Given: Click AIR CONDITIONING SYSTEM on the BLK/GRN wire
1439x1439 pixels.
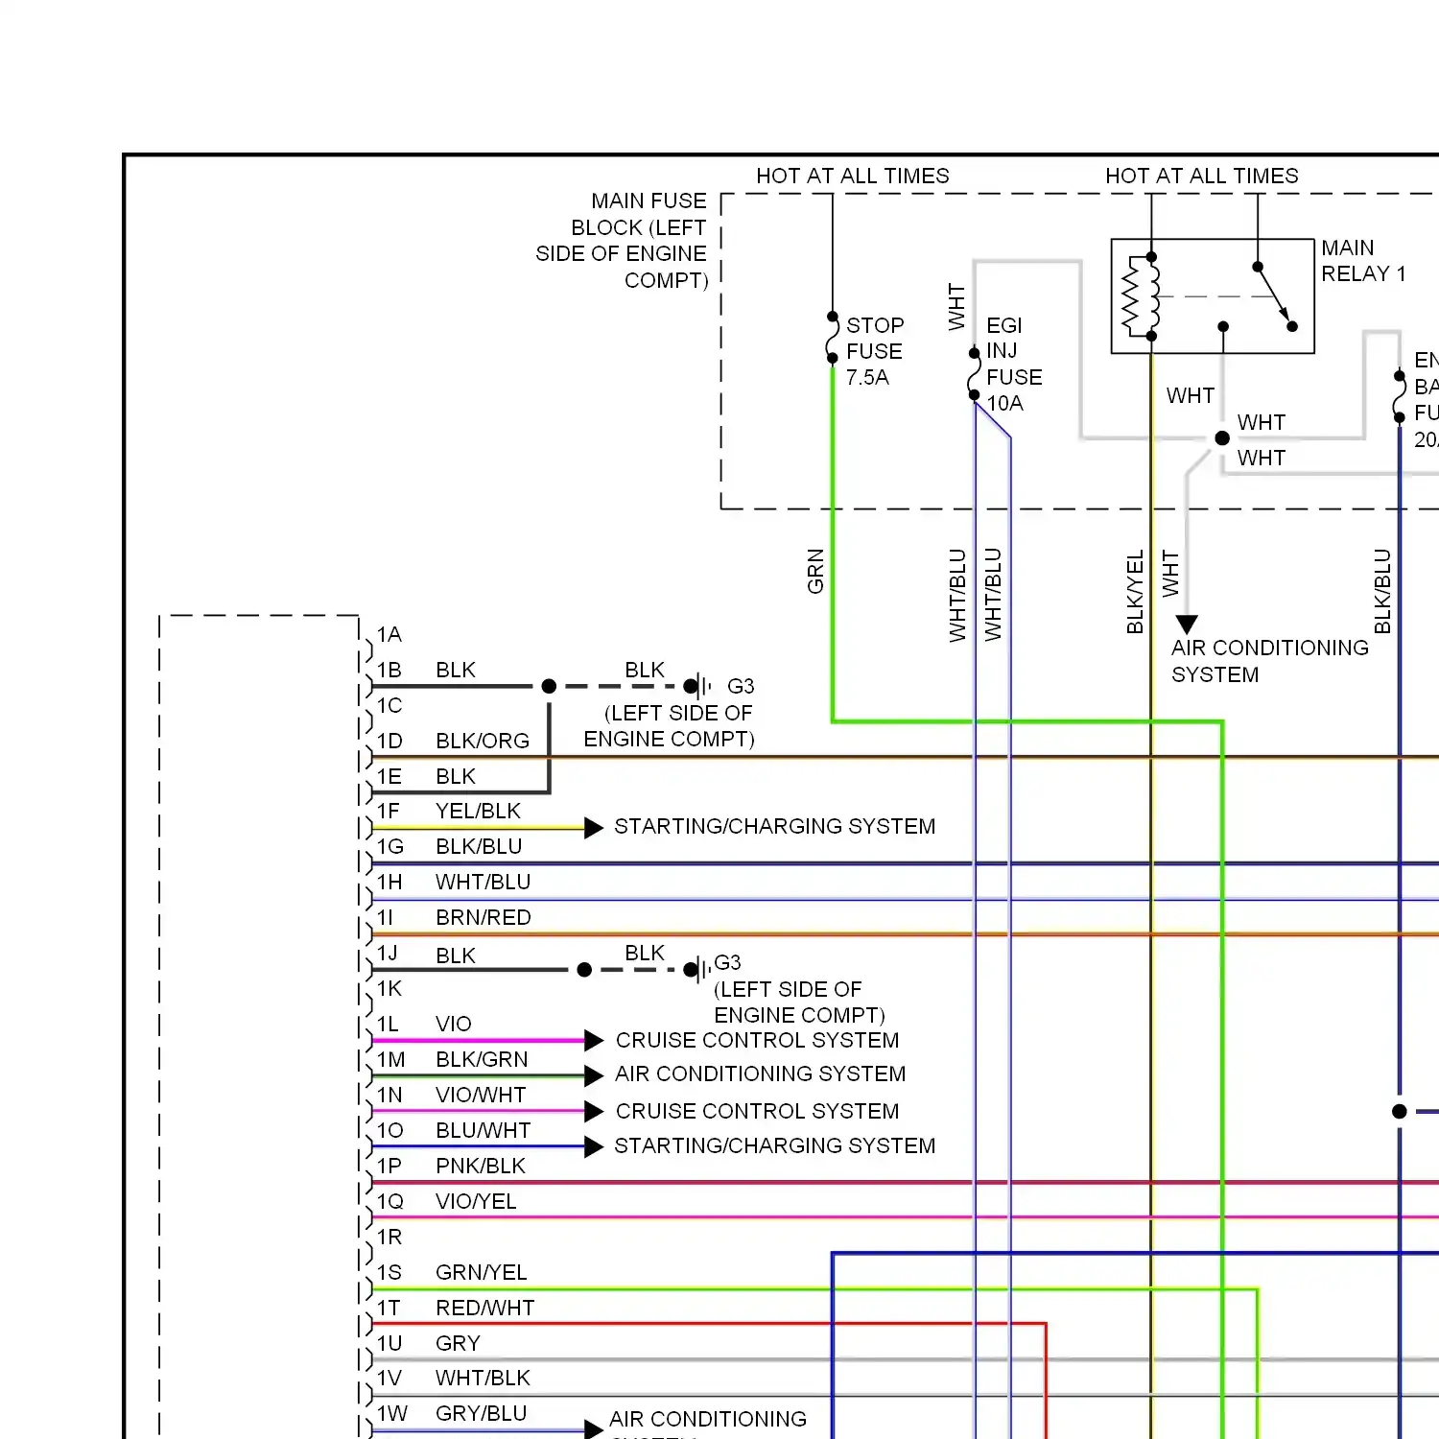Looking at the screenshot, I should point(760,1073).
